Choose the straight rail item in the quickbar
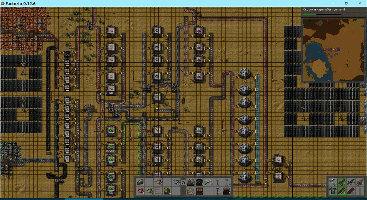367x200 pixels. tap(158, 191)
